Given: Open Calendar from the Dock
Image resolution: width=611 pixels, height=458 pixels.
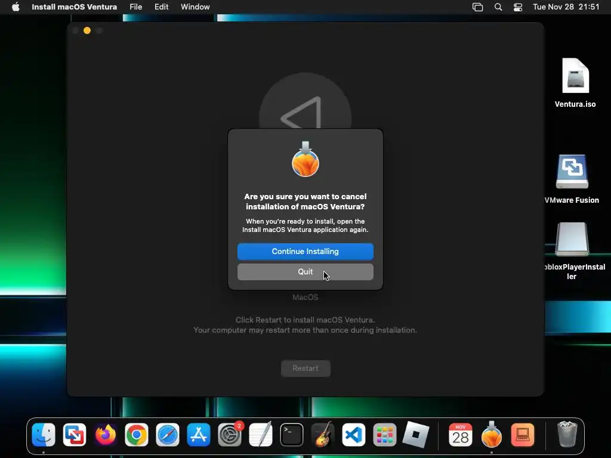Looking at the screenshot, I should click(461, 435).
